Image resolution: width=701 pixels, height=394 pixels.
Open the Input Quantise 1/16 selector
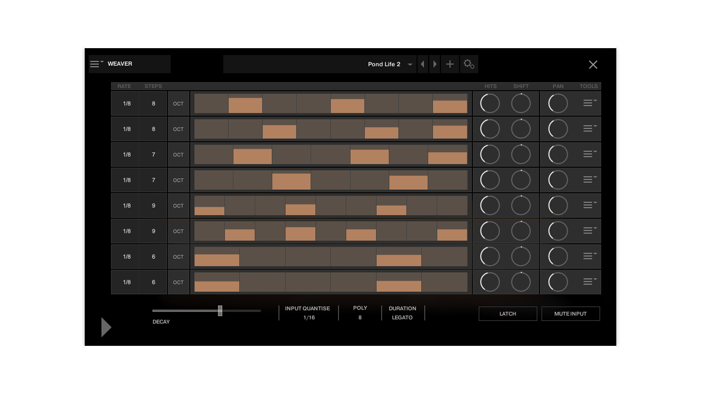[309, 317]
